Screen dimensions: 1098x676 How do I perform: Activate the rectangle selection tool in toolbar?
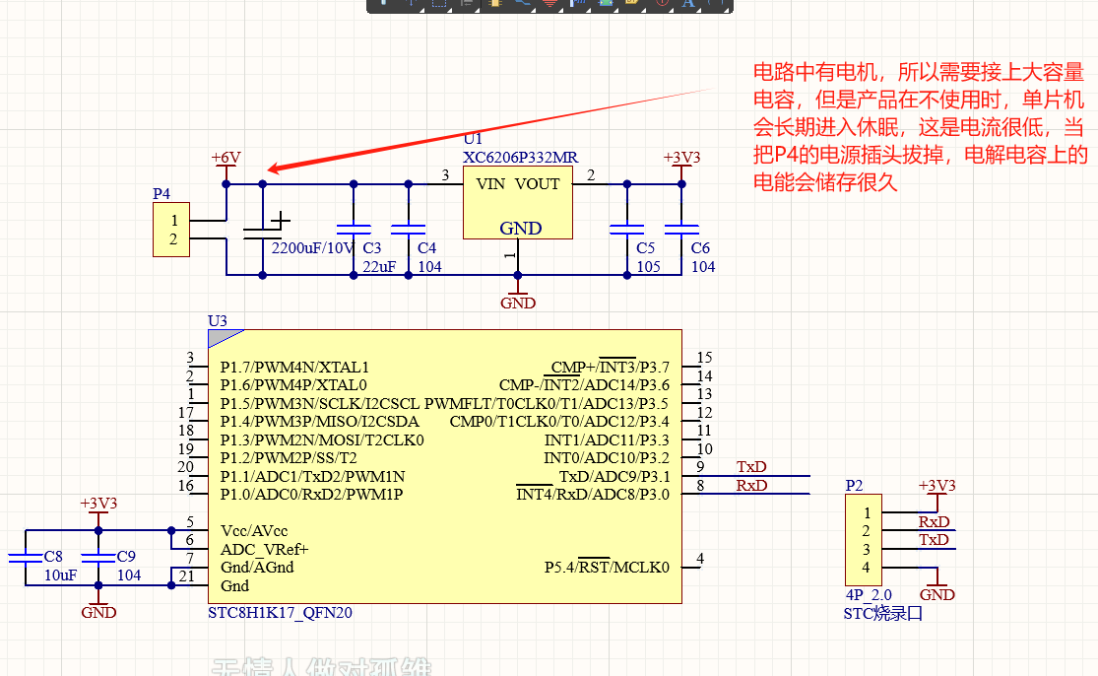(x=439, y=4)
